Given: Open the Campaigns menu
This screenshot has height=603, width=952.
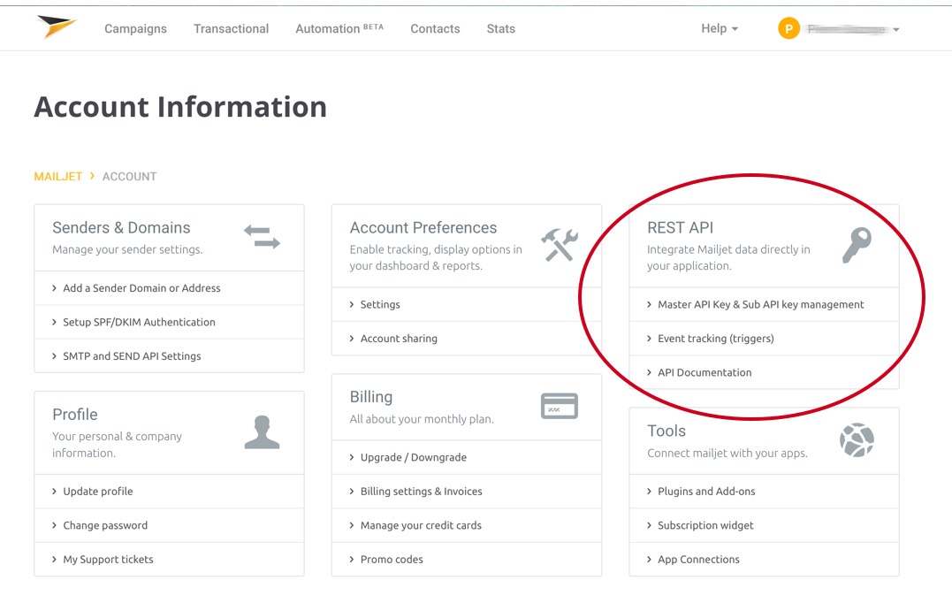Looking at the screenshot, I should 135,28.
